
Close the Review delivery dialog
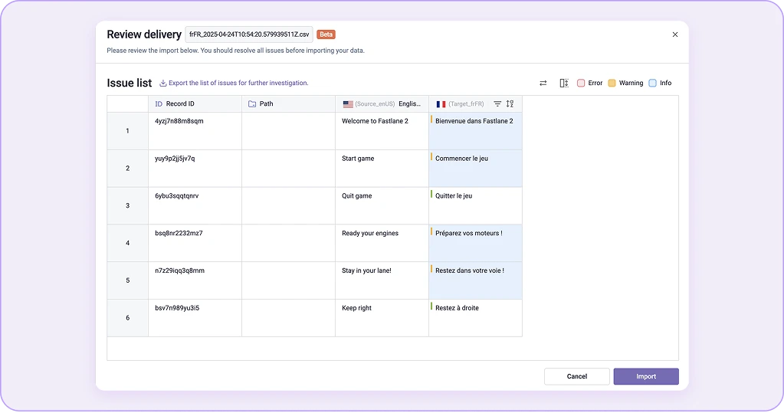675,34
